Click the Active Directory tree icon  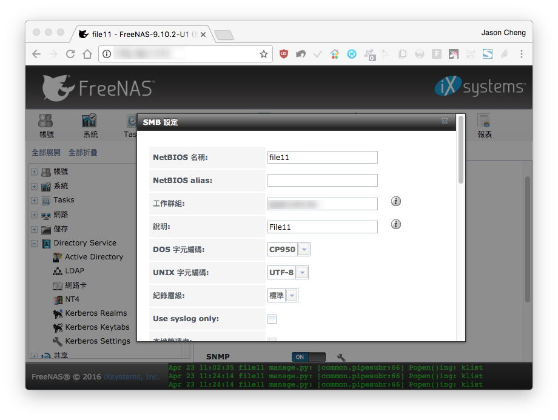(x=57, y=257)
